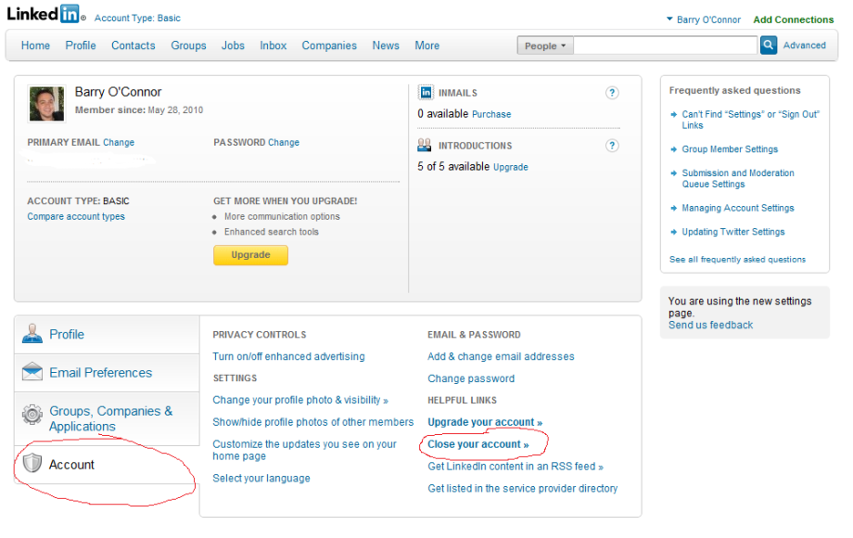853x538 pixels.
Task: Select Groups, Companies & Applications tab
Action: tap(108, 419)
